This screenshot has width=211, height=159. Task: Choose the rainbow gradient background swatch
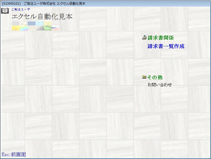pyautogui.click(x=24, y=28)
